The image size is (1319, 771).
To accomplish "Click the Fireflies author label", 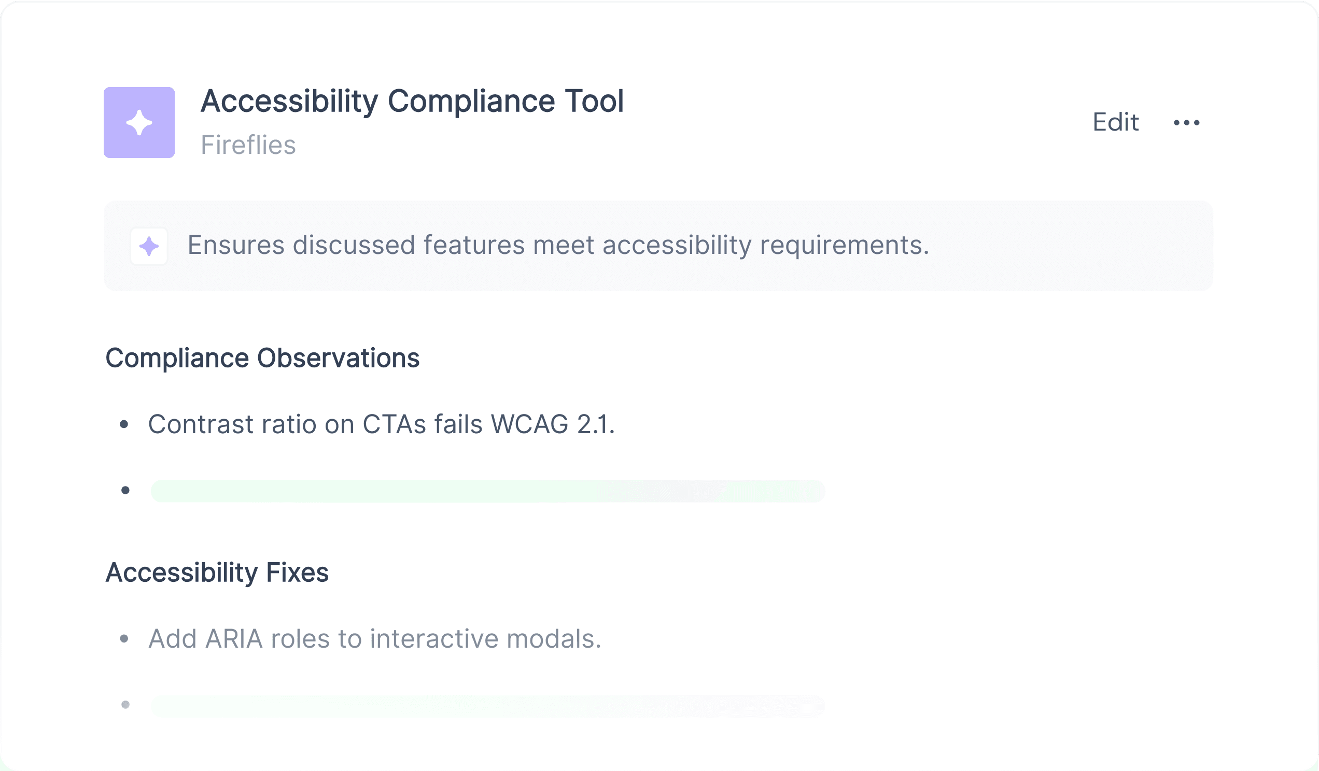I will tap(248, 145).
